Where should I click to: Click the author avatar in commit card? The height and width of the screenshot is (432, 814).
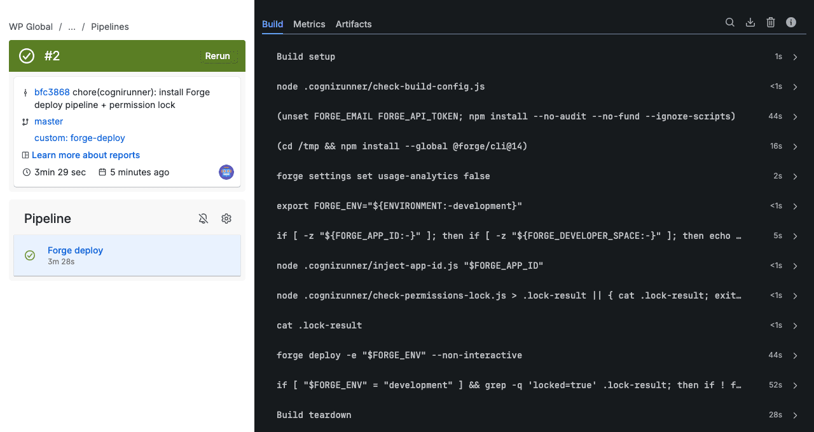pyautogui.click(x=226, y=172)
